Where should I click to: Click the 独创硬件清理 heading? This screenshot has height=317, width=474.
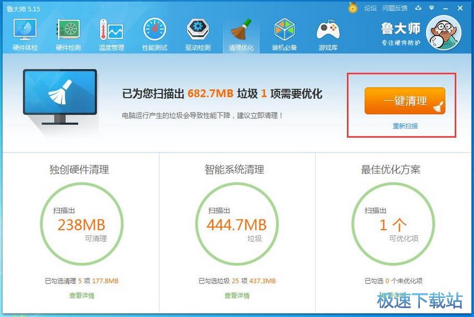tap(79, 169)
